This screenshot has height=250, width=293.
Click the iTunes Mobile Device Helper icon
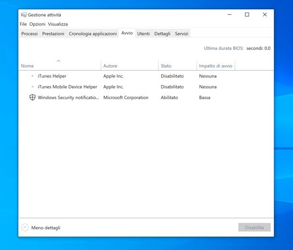32,87
